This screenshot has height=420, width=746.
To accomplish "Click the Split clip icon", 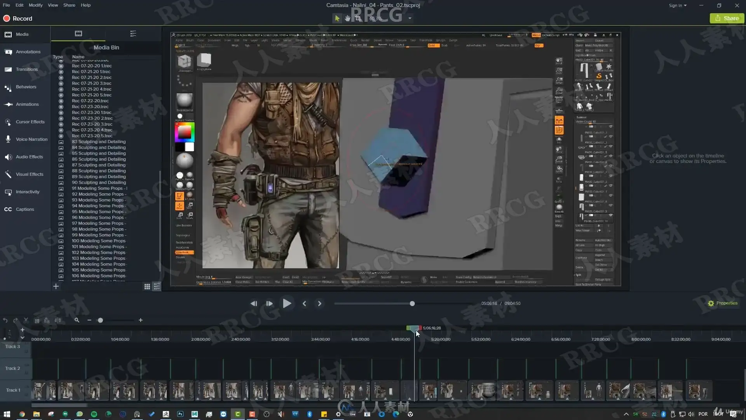I will 58,320.
